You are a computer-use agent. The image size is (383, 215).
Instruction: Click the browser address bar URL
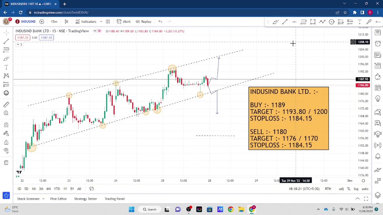[x=61, y=13]
